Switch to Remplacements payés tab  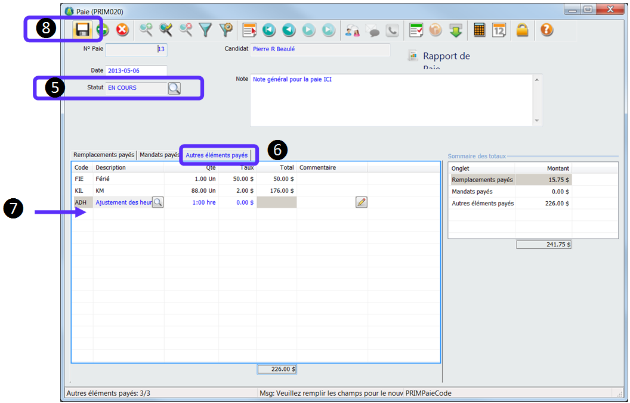[104, 155]
